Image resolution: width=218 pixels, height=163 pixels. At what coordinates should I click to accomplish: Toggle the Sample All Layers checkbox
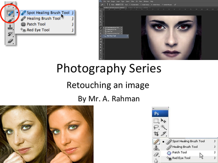(167, 5)
